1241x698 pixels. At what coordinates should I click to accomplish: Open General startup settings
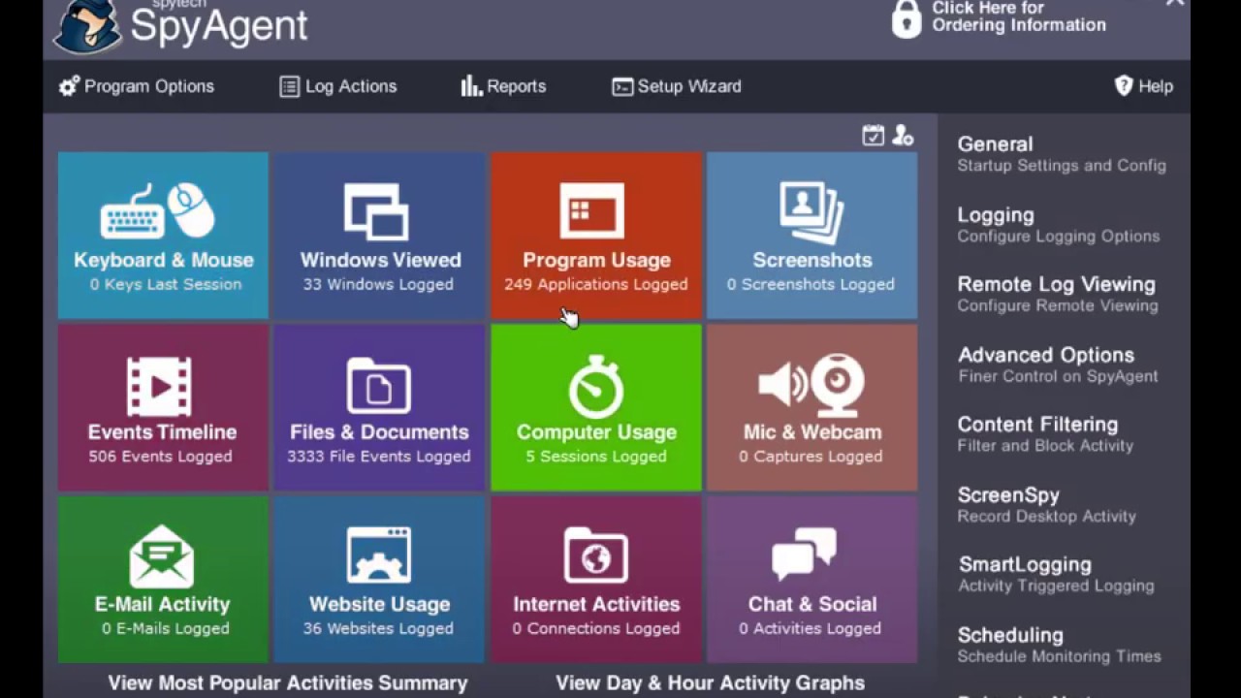[1062, 153]
